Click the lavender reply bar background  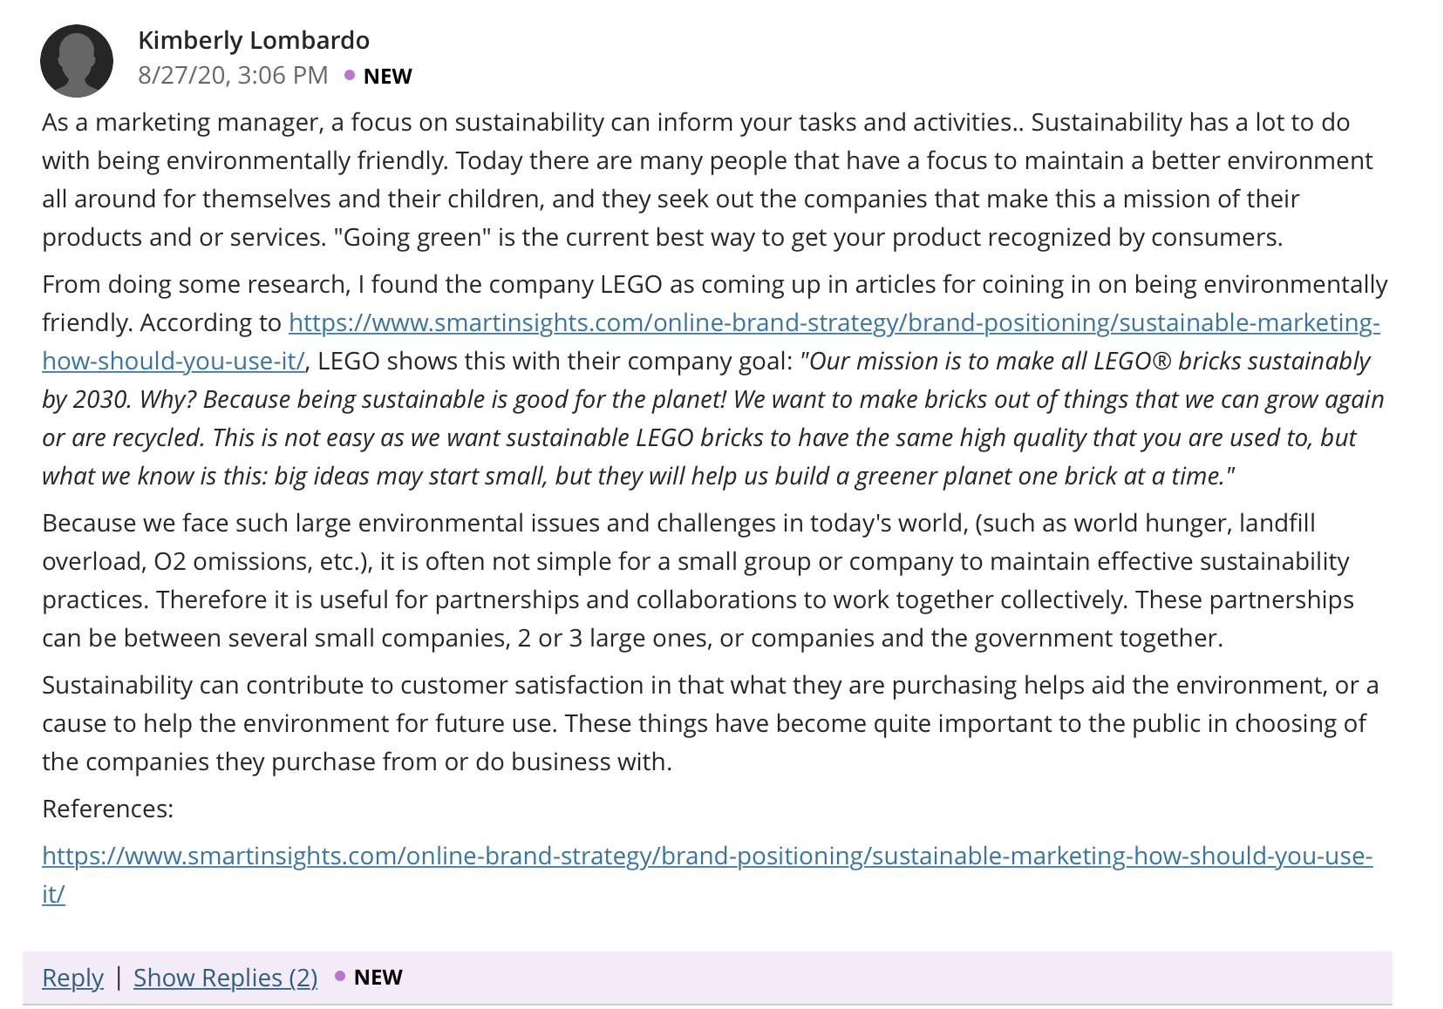coord(872,978)
